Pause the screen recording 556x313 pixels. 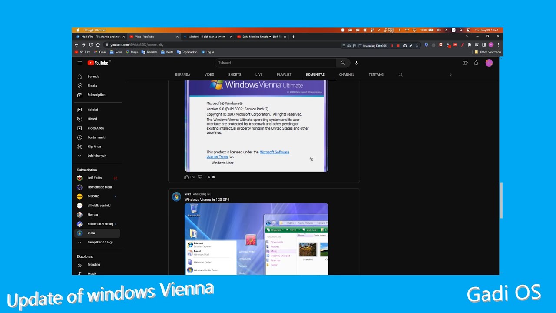[392, 46]
